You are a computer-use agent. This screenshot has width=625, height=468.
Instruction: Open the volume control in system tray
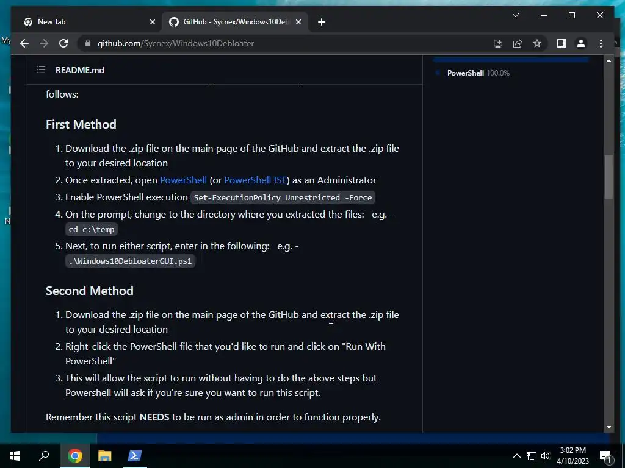click(x=546, y=456)
